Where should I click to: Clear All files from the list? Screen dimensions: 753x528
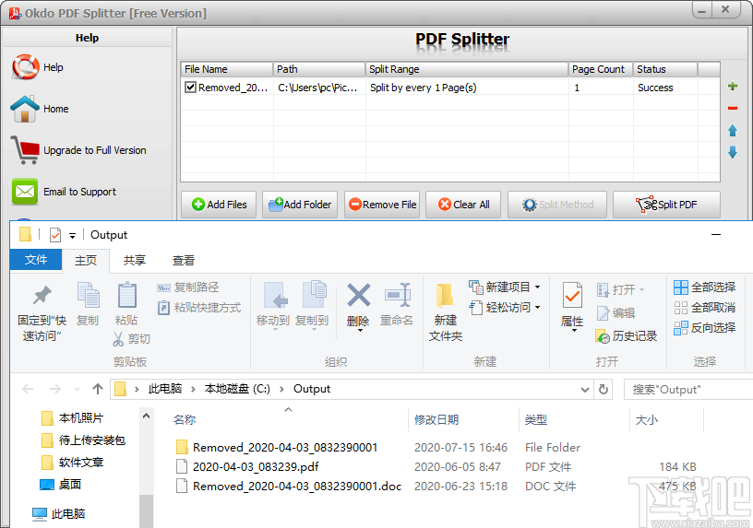[x=463, y=205]
